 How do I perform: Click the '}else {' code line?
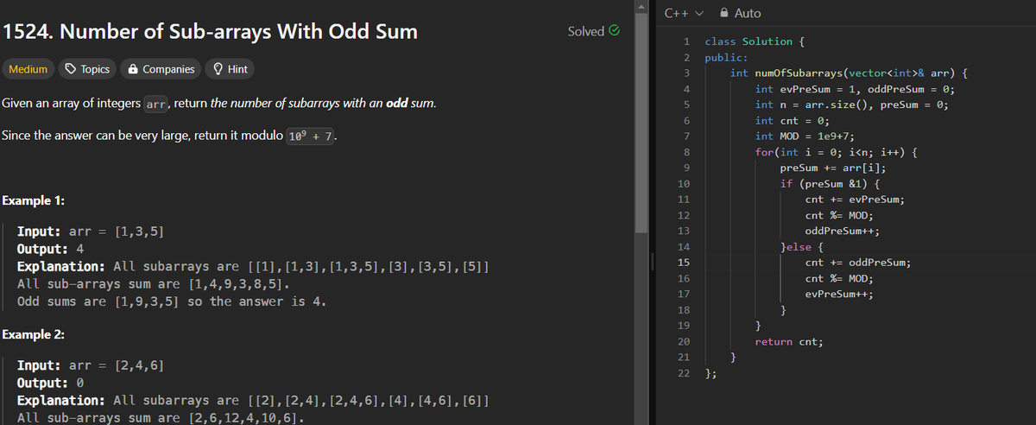coord(803,247)
